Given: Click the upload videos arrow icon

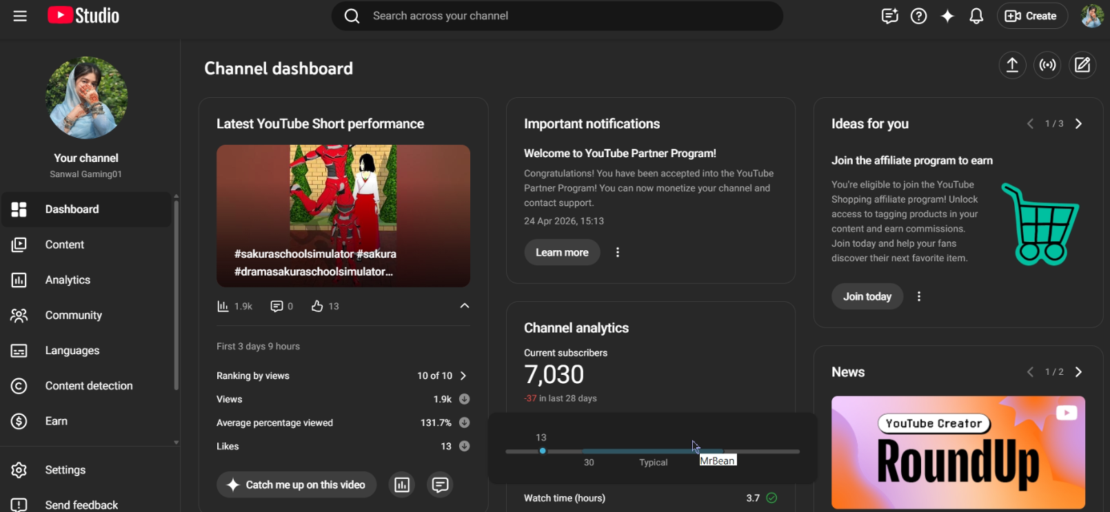Looking at the screenshot, I should [1012, 65].
